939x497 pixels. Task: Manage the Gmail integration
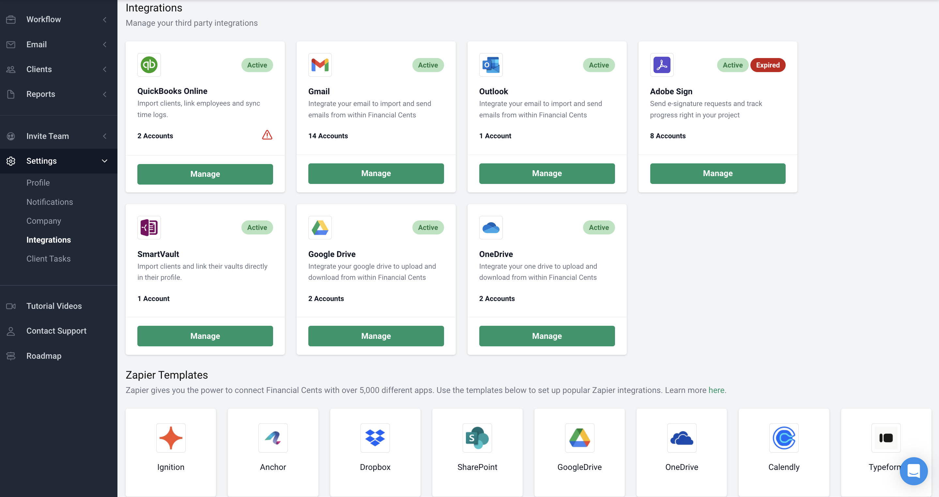[376, 173]
